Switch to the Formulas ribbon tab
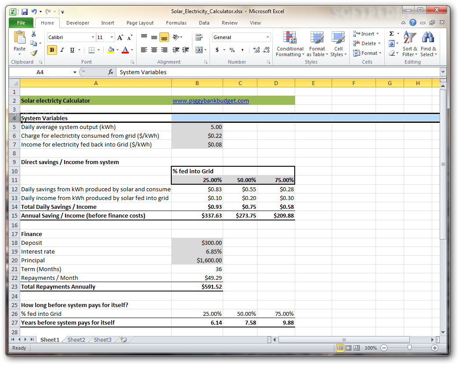 [176, 23]
